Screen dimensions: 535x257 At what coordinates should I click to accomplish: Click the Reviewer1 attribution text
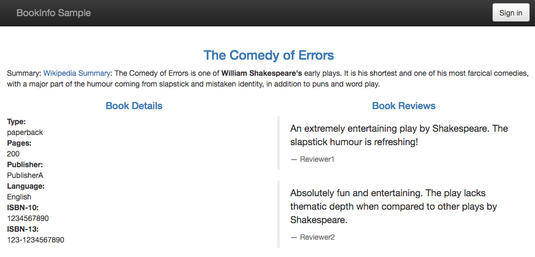317,159
